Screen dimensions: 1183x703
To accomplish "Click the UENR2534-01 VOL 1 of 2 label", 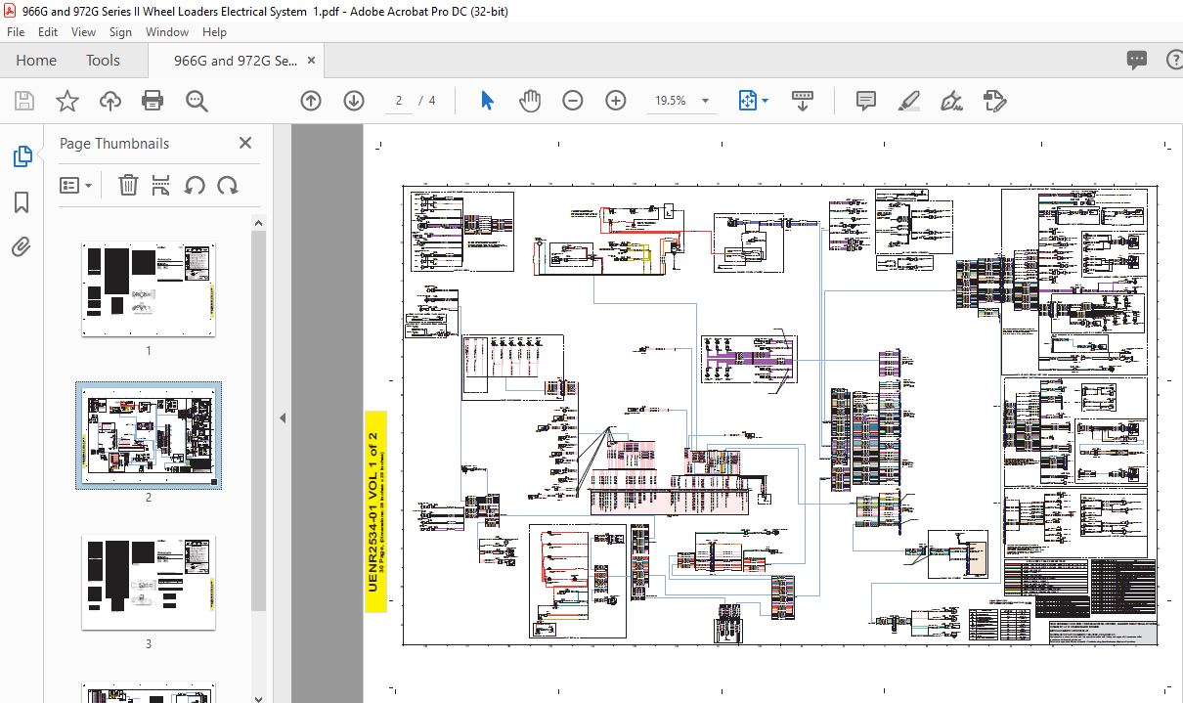I will click(374, 511).
